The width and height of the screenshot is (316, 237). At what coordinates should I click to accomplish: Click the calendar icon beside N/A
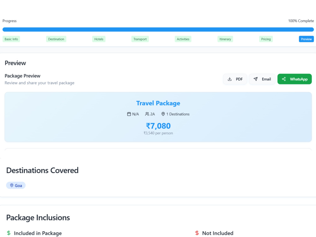(129, 114)
